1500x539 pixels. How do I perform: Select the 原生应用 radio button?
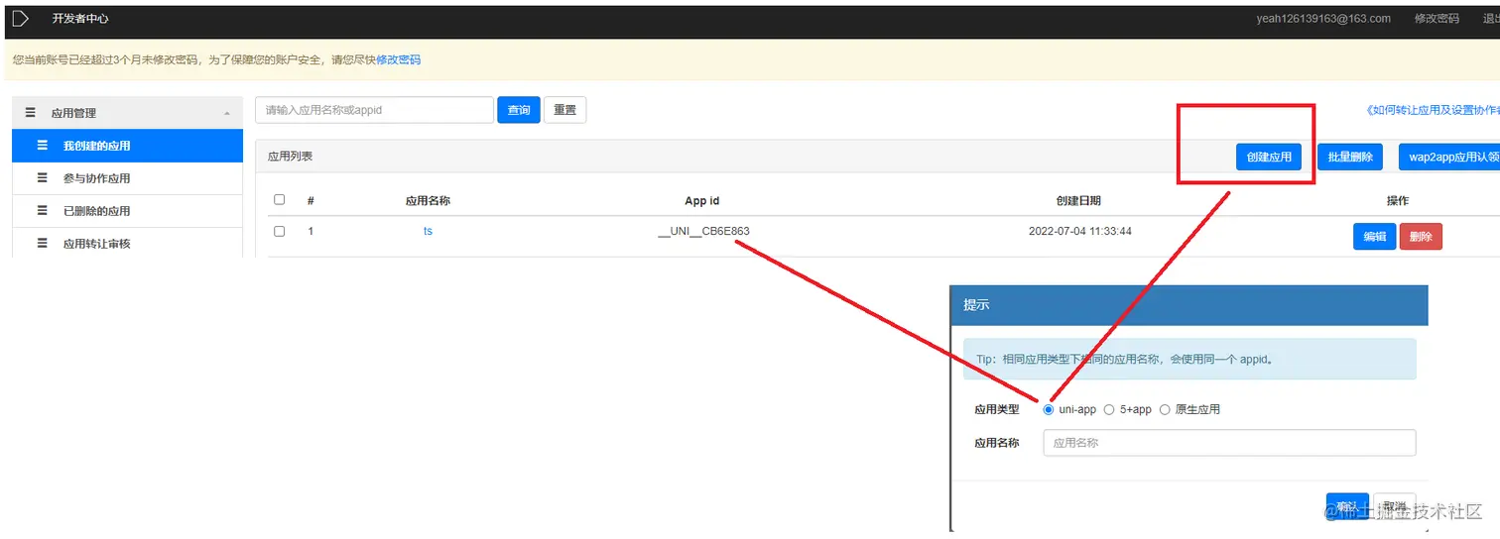1165,409
